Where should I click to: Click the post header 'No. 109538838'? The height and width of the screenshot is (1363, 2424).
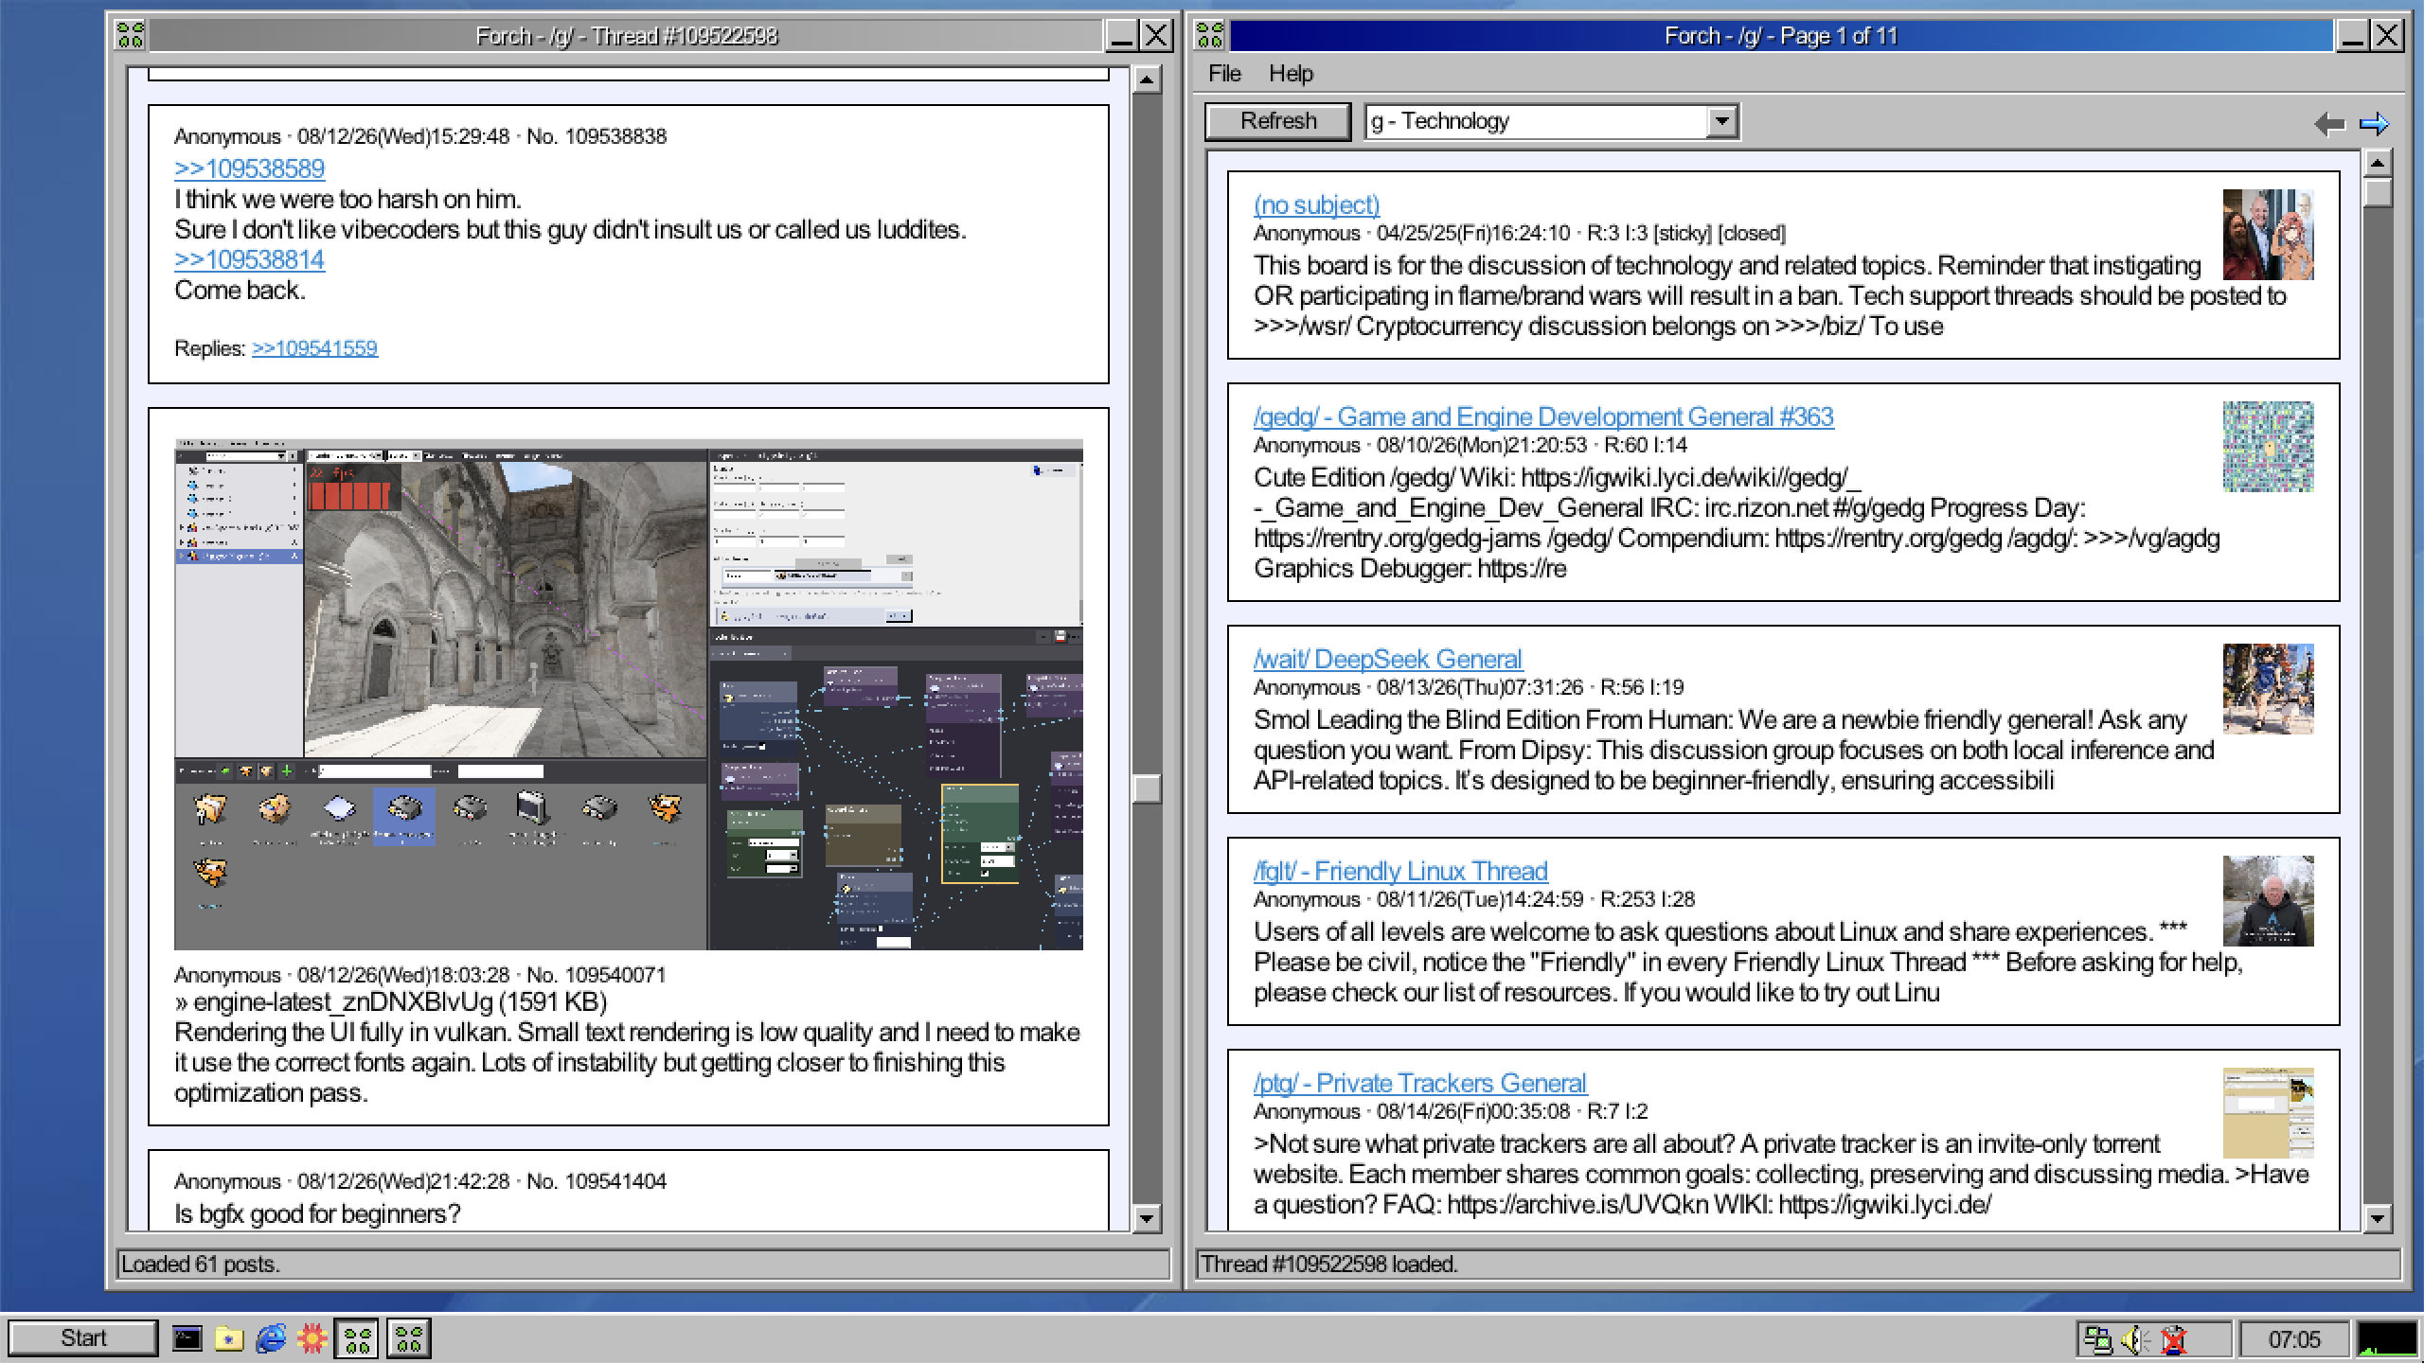[597, 136]
